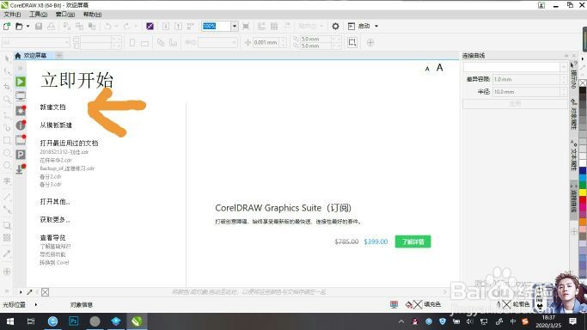Click the volume speaker icon in system tray
The image size is (587, 330).
pyautogui.click(x=470, y=321)
